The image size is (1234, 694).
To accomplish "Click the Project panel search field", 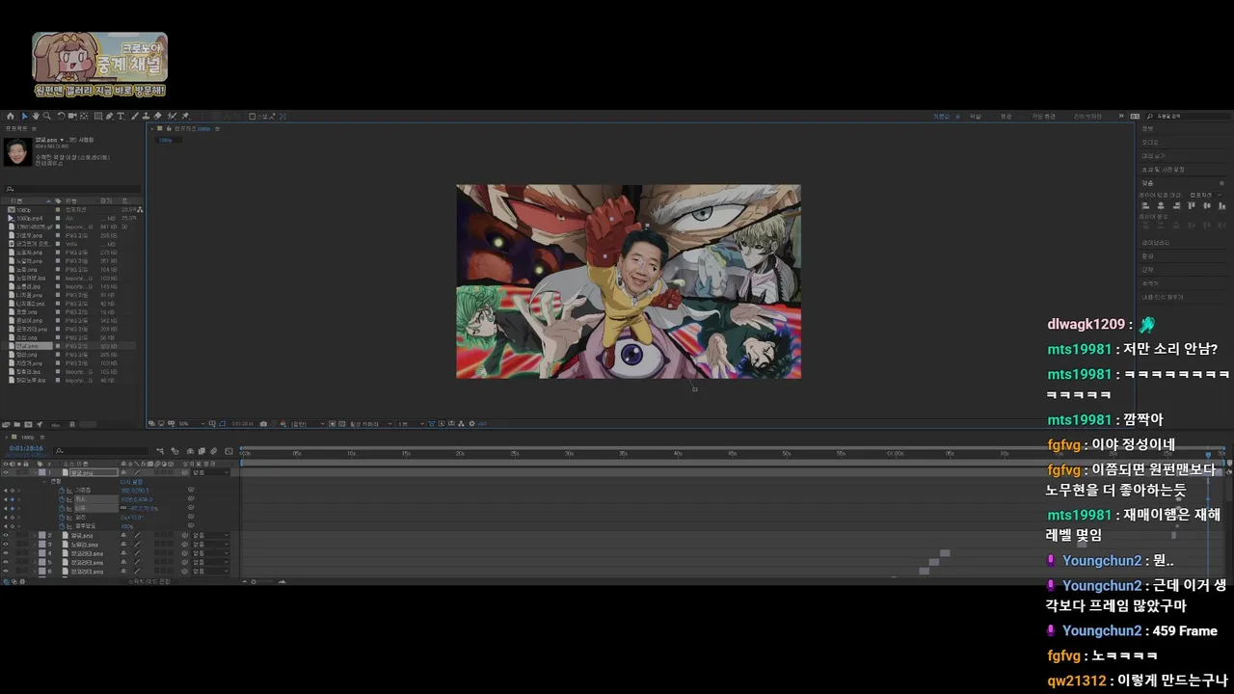I will pos(72,189).
